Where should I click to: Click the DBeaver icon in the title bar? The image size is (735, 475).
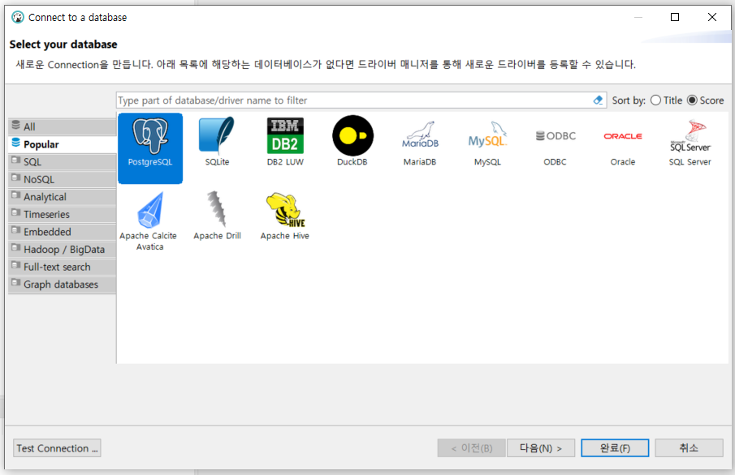[x=17, y=17]
